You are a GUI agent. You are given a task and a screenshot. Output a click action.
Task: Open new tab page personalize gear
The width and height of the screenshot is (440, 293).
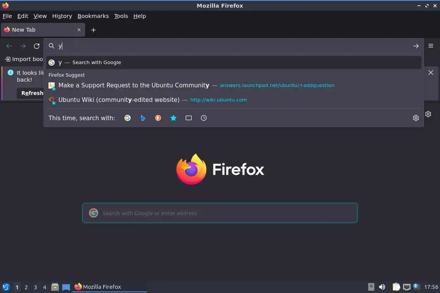point(428,114)
